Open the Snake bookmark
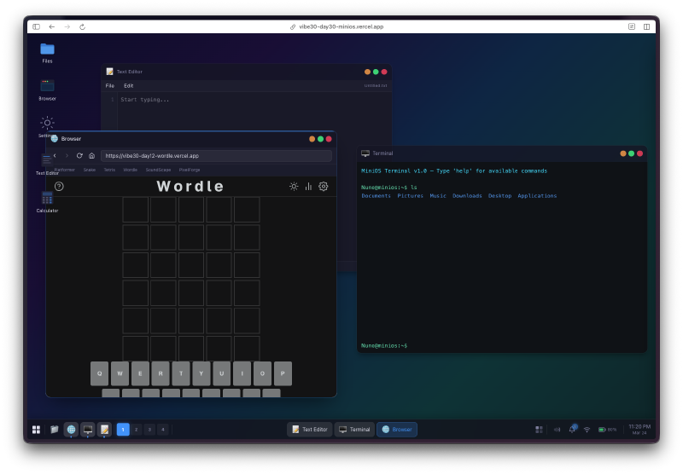The width and height of the screenshot is (683, 474). click(x=90, y=170)
